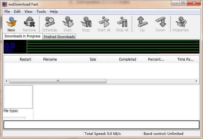Open the Schedule download tool
The width and height of the screenshot is (203, 139).
point(49,24)
